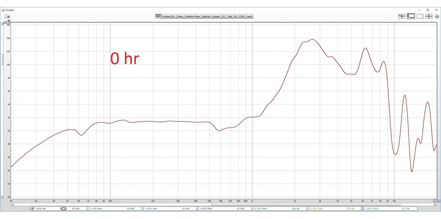Click the Overlays window Java icon
The width and height of the screenshot is (441, 219).
pos(3,10)
